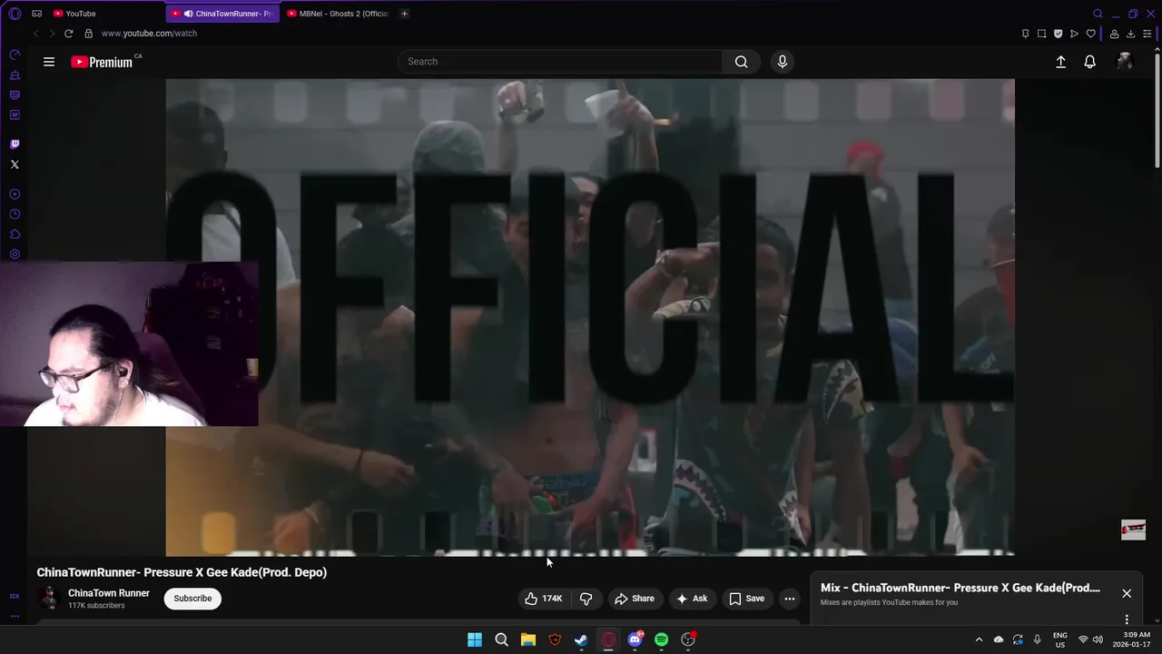Viewport: 1162px width, 654px height.
Task: Open the YouTube account avatar menu
Action: click(x=1125, y=62)
